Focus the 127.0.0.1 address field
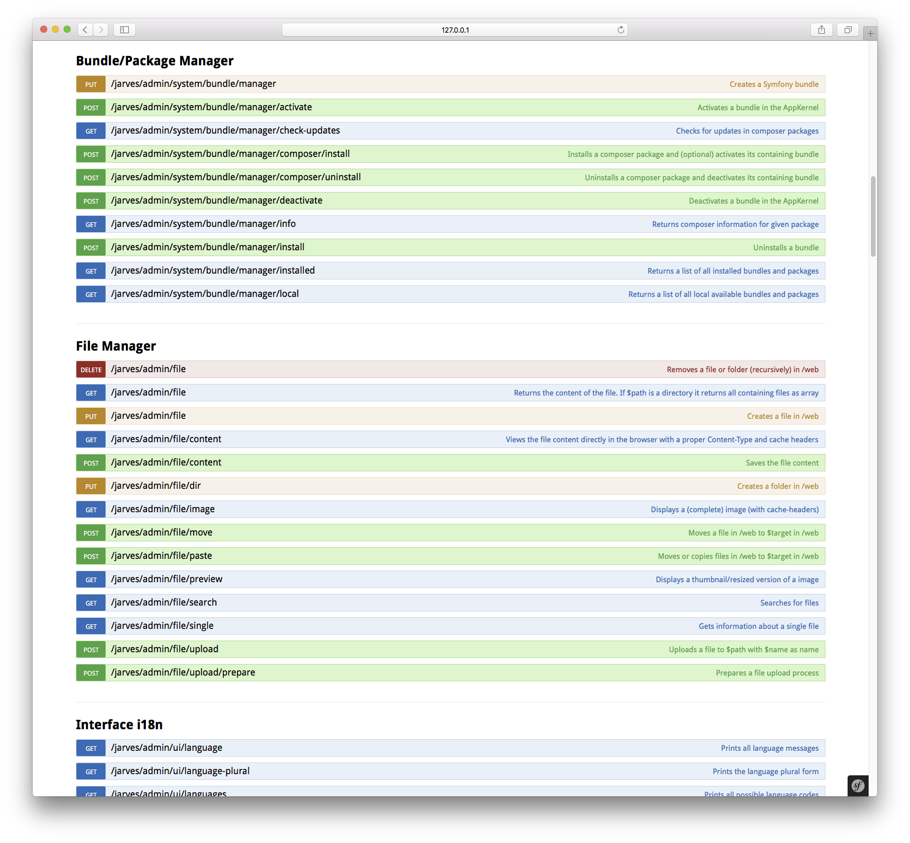The height and width of the screenshot is (843, 910). (455, 30)
